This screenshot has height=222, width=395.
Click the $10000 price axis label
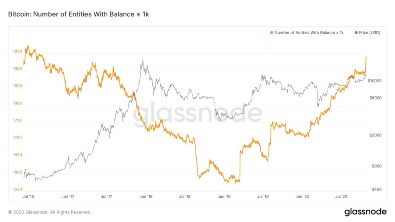(x=375, y=81)
